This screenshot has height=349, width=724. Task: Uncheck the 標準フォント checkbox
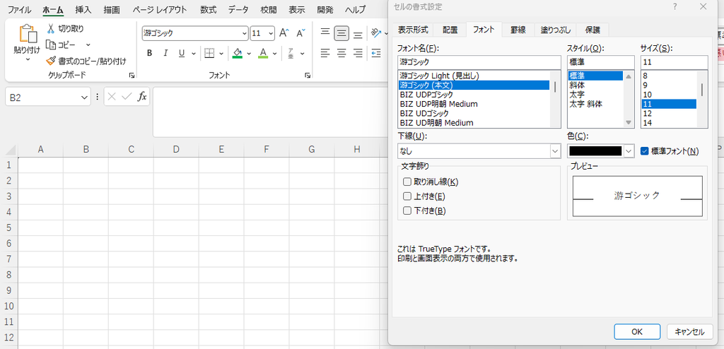(645, 151)
